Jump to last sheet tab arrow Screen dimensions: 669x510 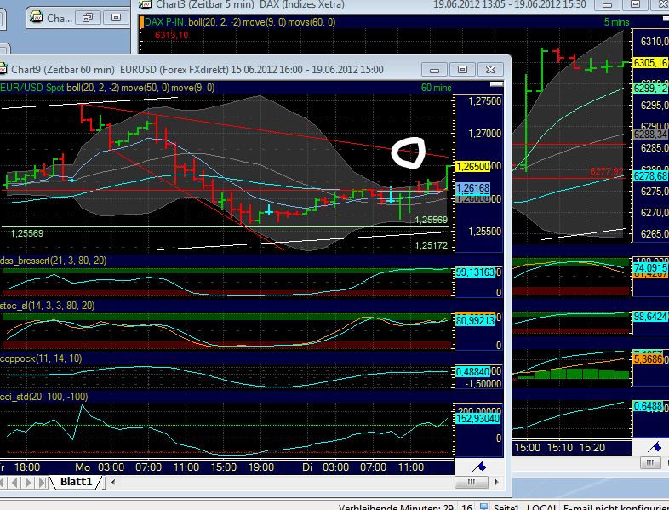(x=42, y=483)
